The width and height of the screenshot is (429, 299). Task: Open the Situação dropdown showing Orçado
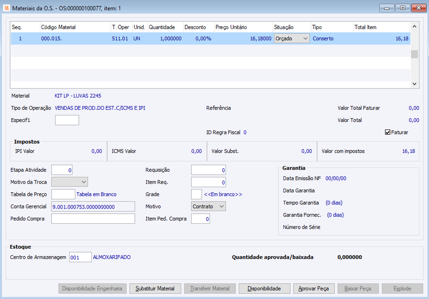292,39
